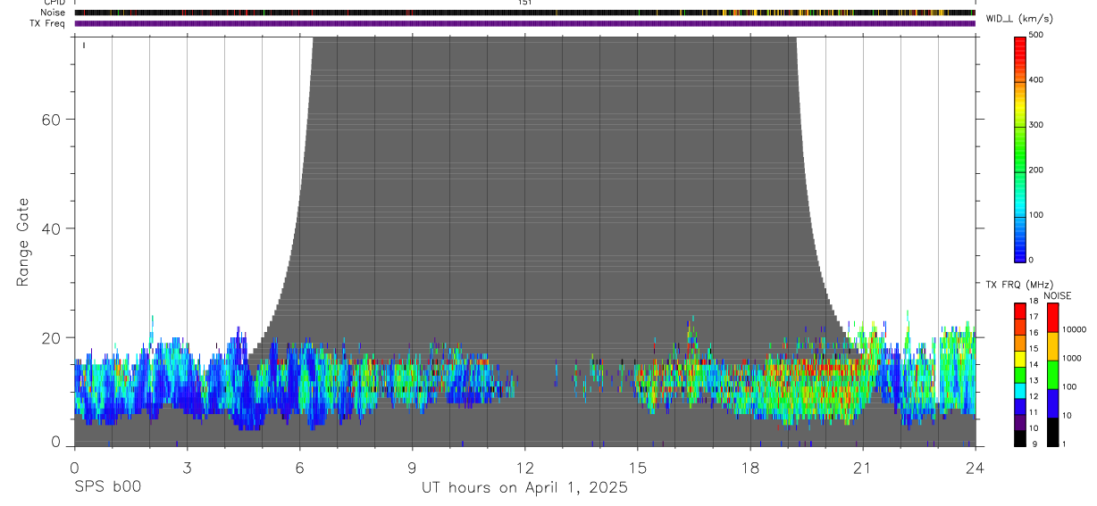Click the x-axis tick label 24
Image resolution: width=1097 pixels, height=506 pixels.
pyautogui.click(x=976, y=467)
